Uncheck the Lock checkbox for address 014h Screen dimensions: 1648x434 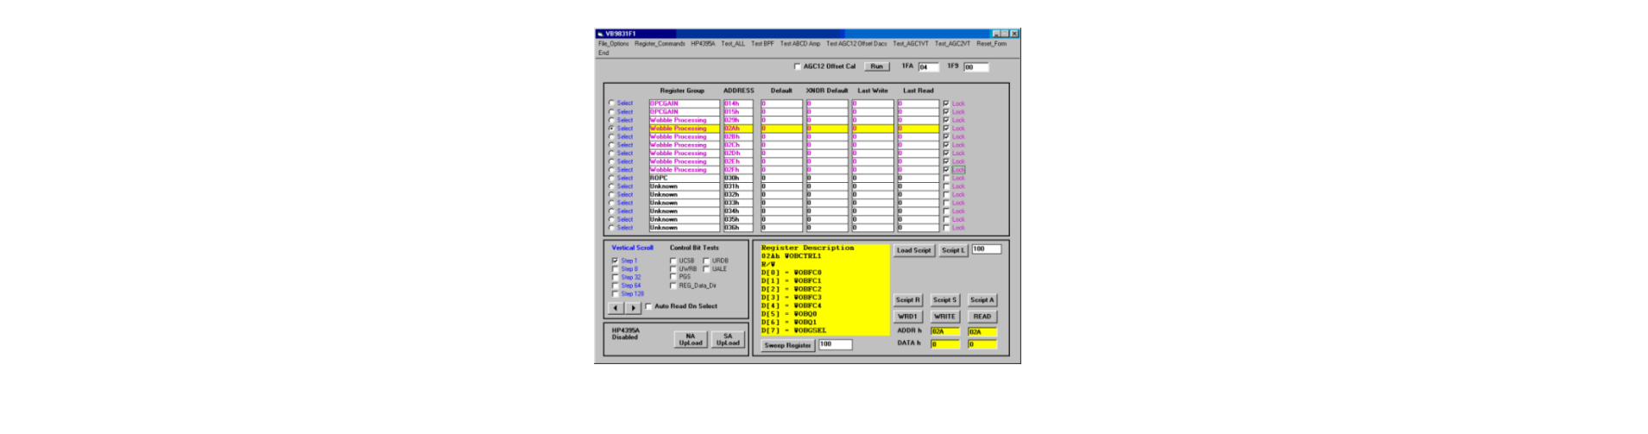coord(946,104)
